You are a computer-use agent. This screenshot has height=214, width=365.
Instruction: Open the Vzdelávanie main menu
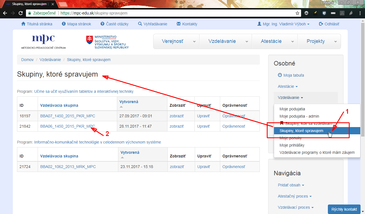(226, 41)
